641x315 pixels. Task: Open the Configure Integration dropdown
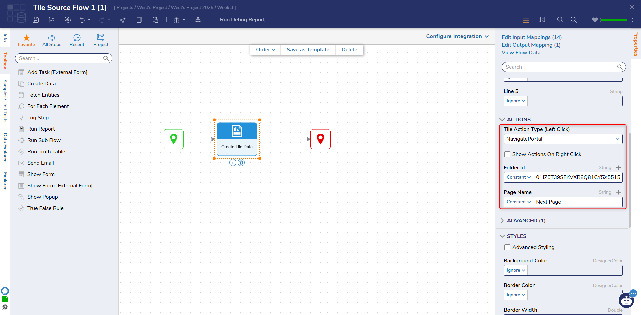pos(457,36)
